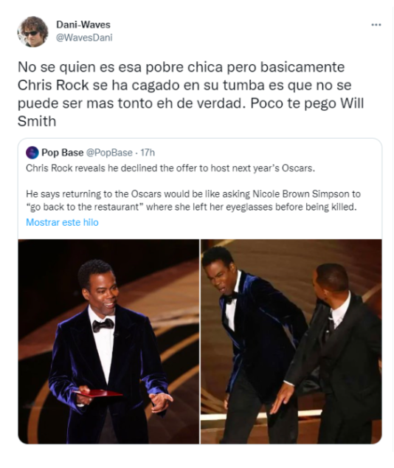Open the three-dot more options menu
This screenshot has height=468, width=394.
click(x=376, y=25)
